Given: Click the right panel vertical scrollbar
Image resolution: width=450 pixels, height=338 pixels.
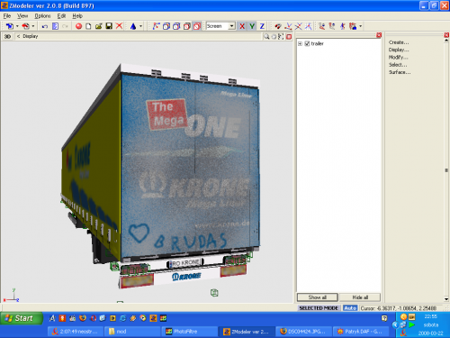Looking at the screenshot, I should click(446, 169).
